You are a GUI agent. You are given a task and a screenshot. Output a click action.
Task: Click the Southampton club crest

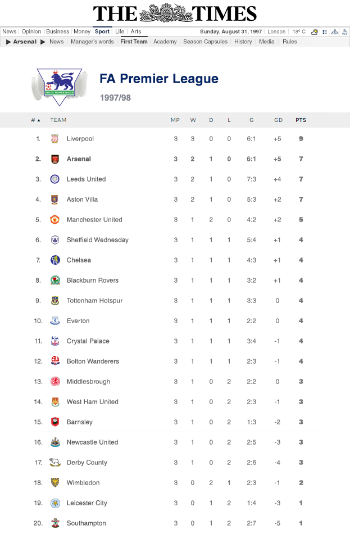pyautogui.click(x=54, y=523)
